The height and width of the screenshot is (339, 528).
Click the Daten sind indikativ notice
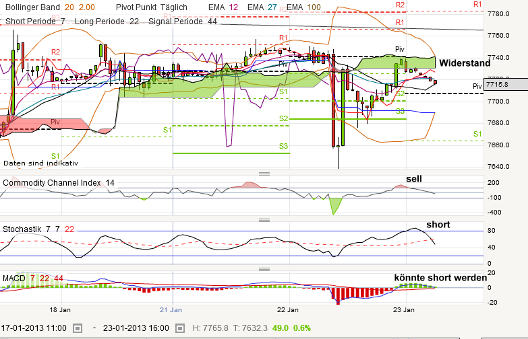40,163
